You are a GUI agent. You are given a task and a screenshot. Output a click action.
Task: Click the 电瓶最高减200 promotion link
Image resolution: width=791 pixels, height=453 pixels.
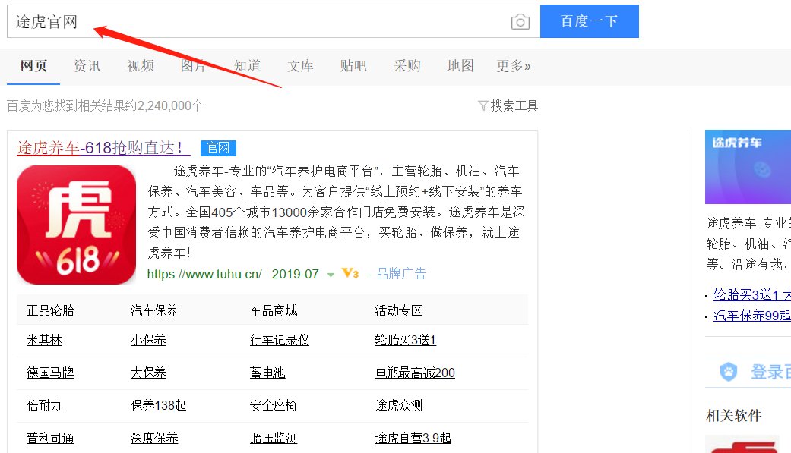(415, 373)
